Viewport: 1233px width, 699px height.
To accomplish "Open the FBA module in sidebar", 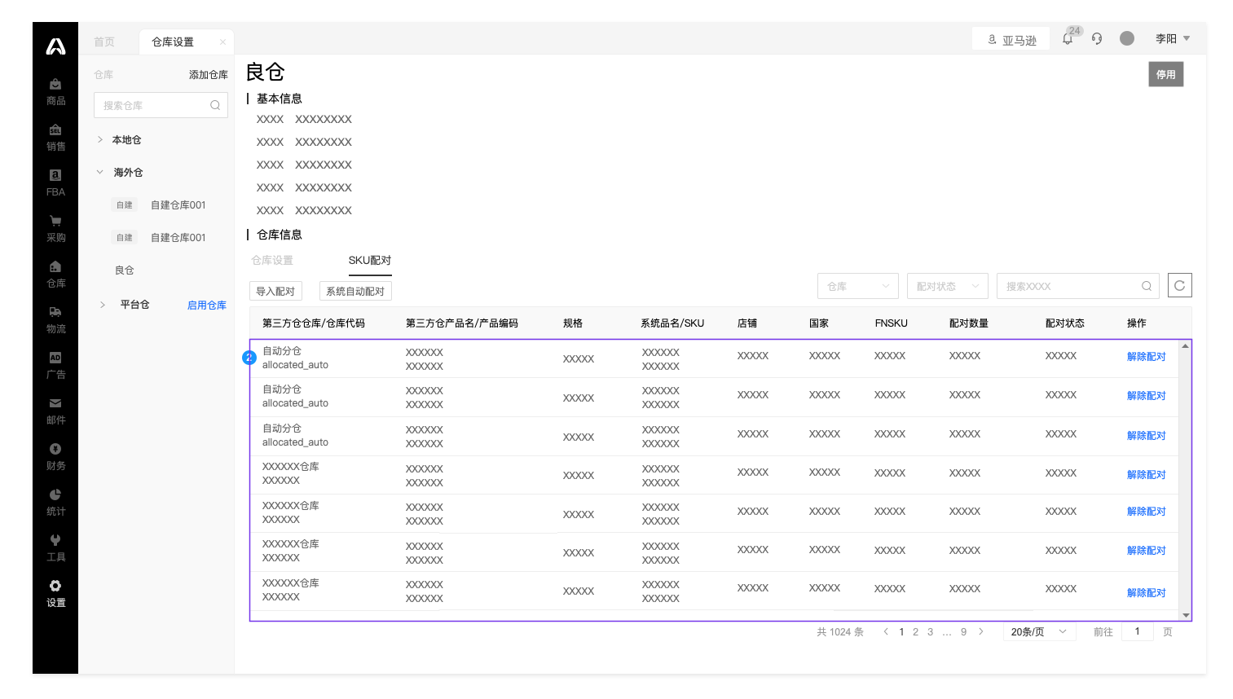I will (55, 183).
